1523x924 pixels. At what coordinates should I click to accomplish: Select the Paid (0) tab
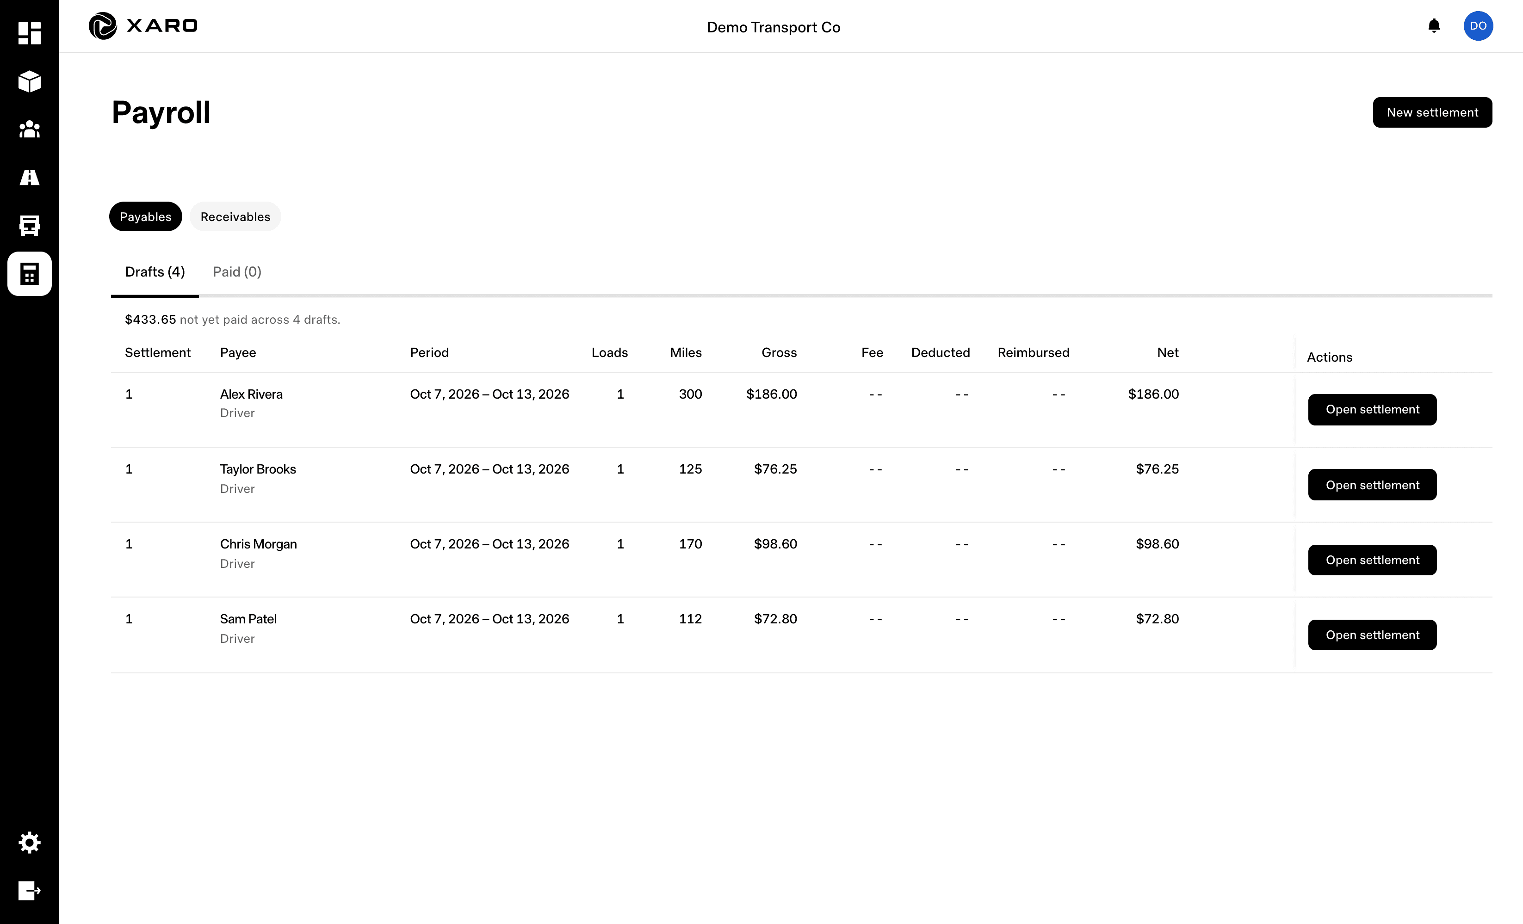(x=237, y=272)
